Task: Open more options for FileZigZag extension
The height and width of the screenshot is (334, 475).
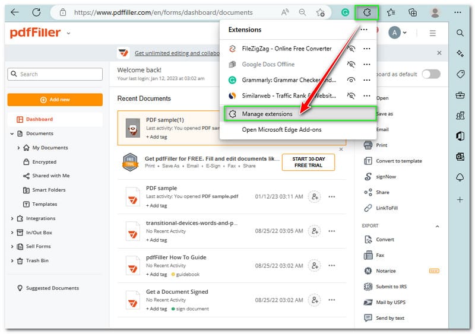Action: click(366, 49)
